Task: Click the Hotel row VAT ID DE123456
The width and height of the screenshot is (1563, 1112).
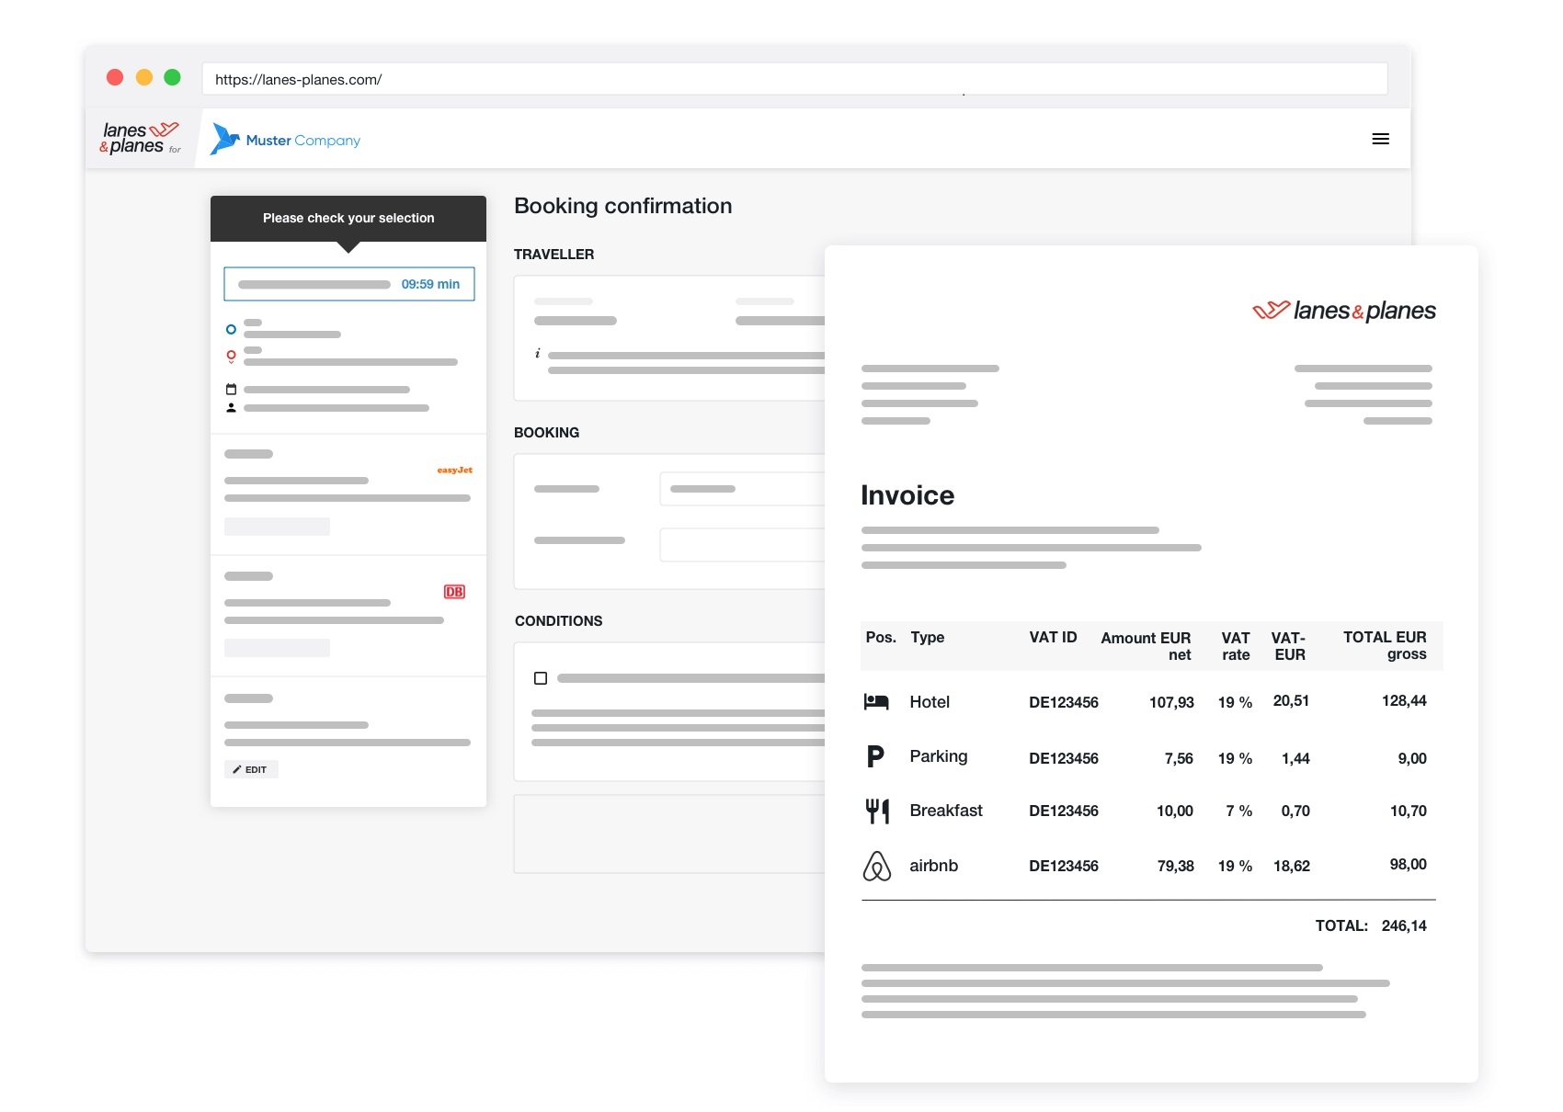Action: pyautogui.click(x=1064, y=703)
